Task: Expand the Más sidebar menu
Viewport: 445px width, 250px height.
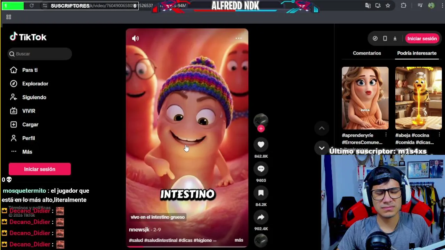Action: [x=27, y=152]
